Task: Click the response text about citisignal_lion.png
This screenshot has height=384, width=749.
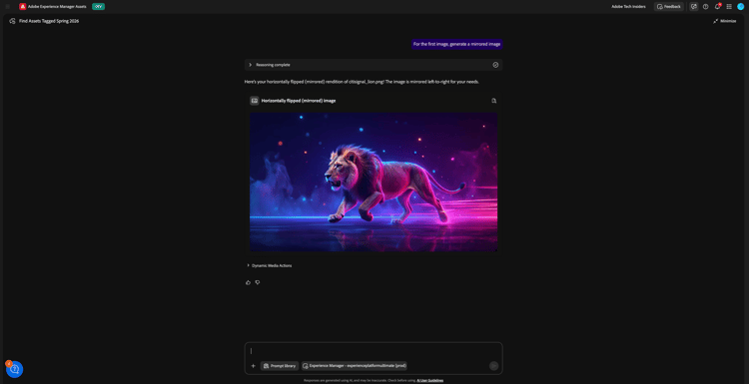Action: (x=362, y=82)
